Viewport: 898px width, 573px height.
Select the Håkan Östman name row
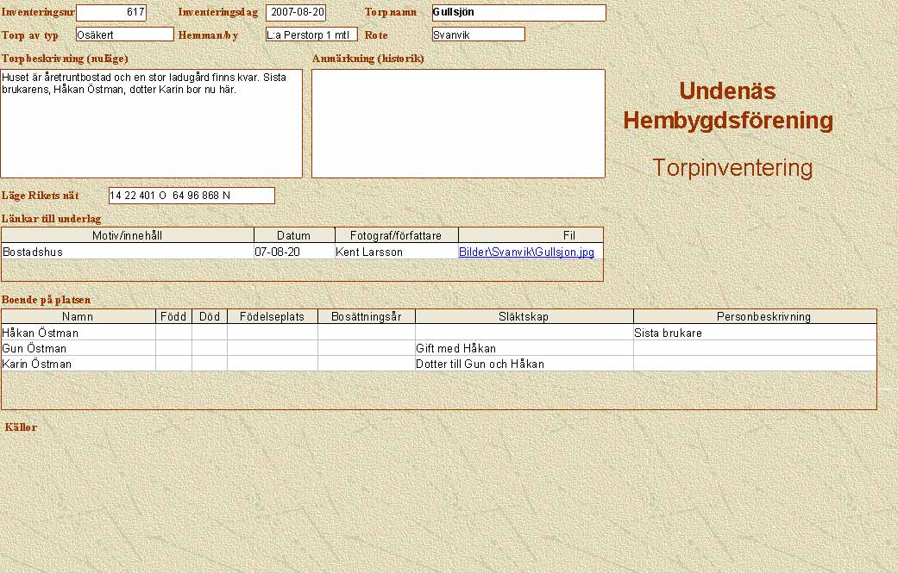pos(78,333)
